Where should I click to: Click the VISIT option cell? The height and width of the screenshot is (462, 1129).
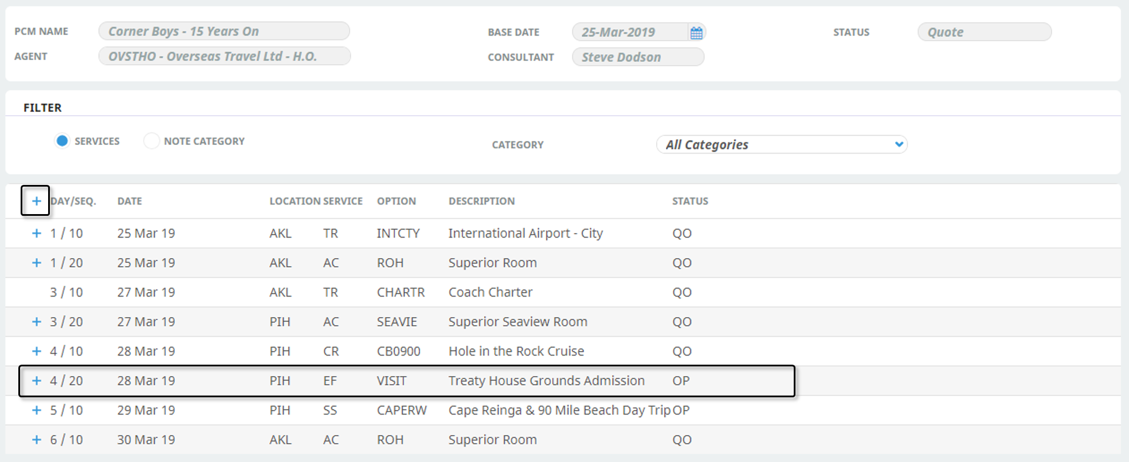392,381
